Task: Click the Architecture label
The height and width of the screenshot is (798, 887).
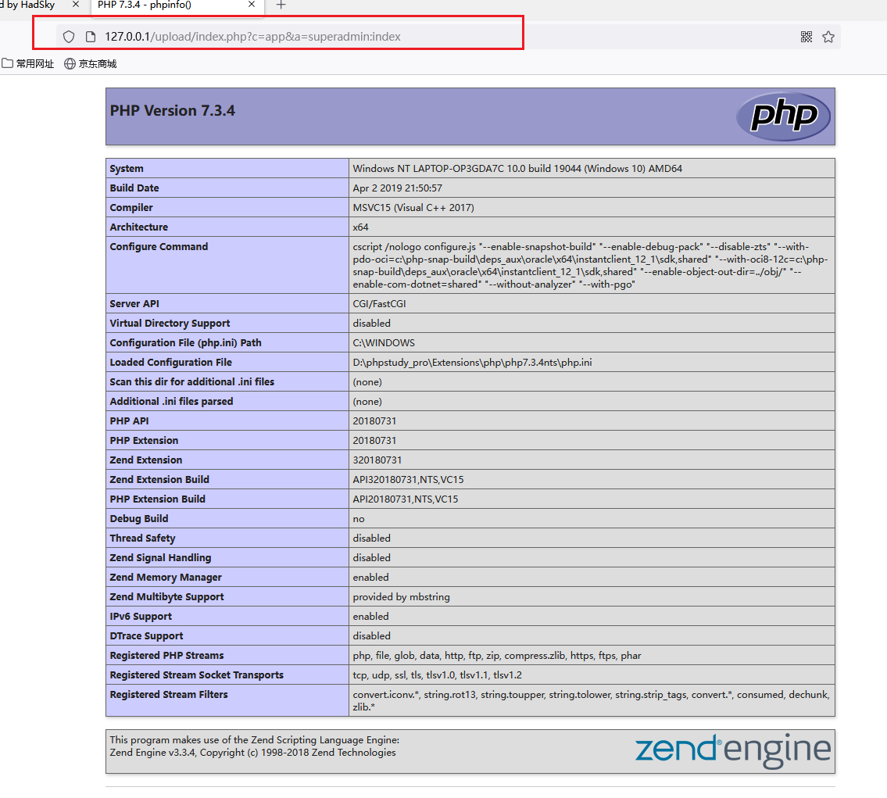Action: point(138,227)
